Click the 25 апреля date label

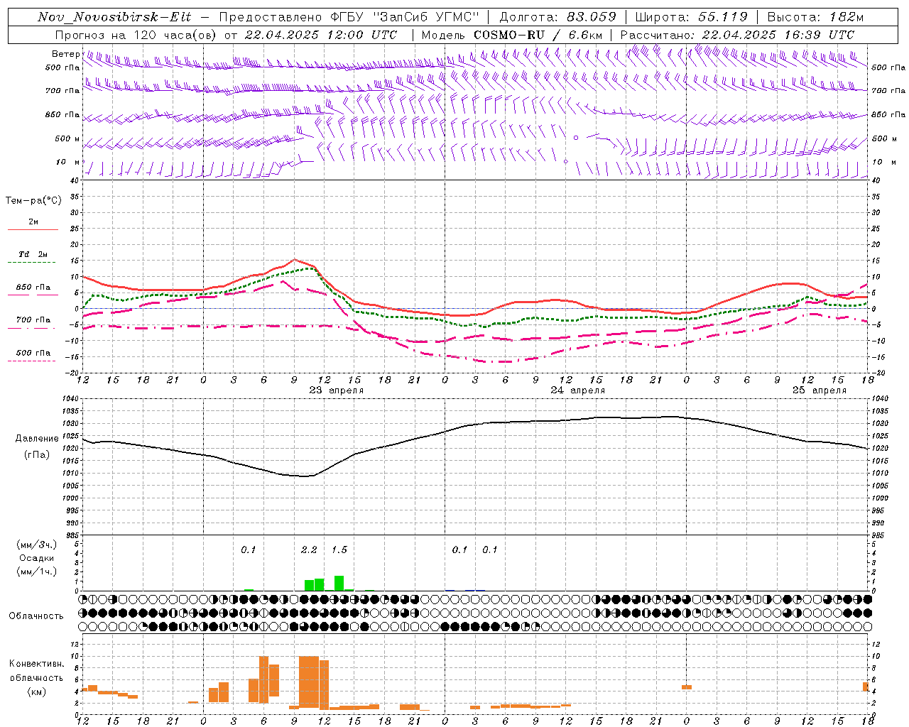(x=820, y=390)
